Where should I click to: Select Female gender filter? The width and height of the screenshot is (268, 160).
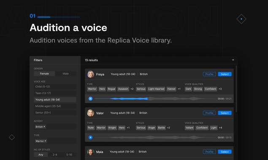coord(44,74)
